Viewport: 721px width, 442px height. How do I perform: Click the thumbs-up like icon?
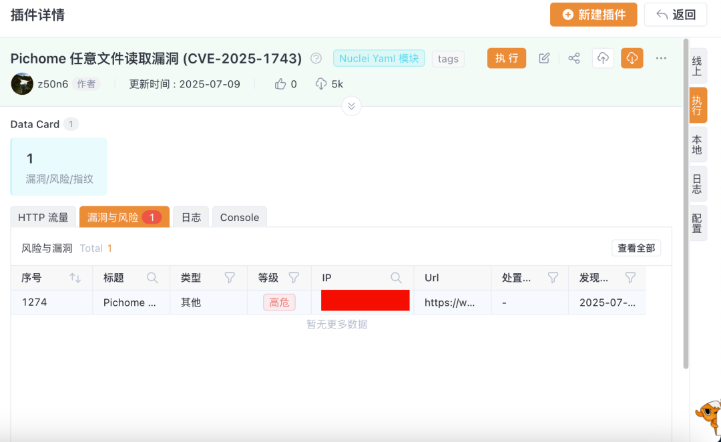[280, 84]
